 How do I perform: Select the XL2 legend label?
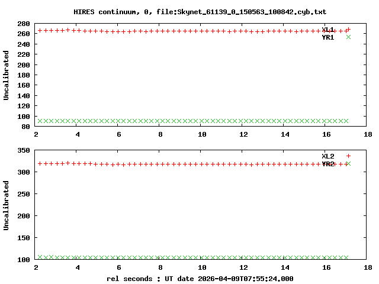point(328,156)
